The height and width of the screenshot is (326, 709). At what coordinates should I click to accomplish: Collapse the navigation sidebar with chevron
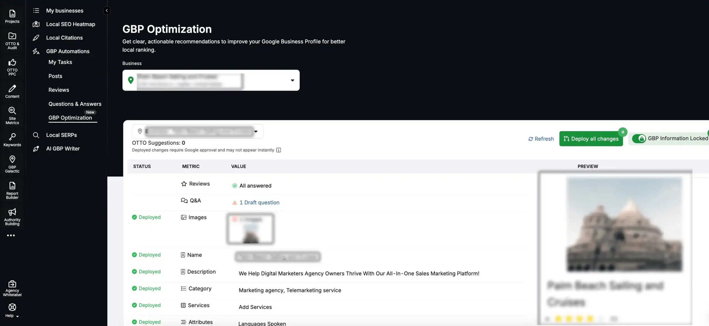[107, 10]
